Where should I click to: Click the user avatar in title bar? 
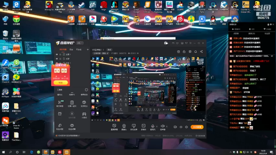(x=166, y=43)
